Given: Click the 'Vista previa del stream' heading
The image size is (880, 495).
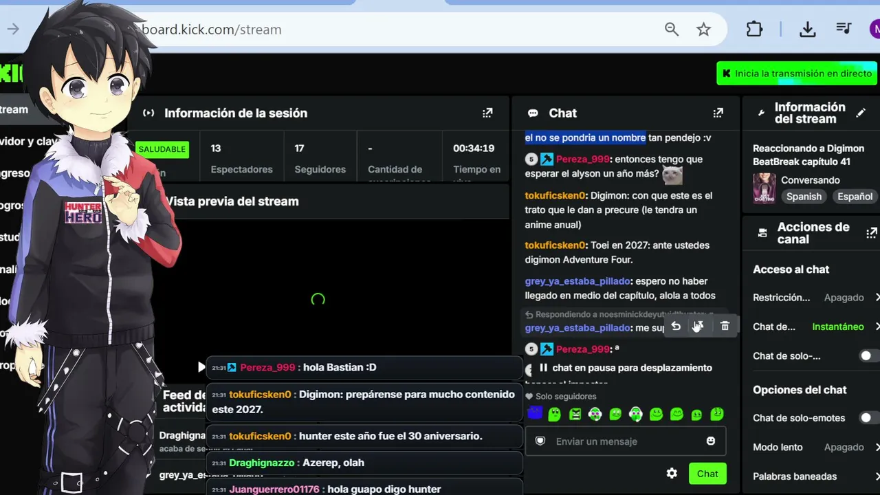Looking at the screenshot, I should pos(232,201).
